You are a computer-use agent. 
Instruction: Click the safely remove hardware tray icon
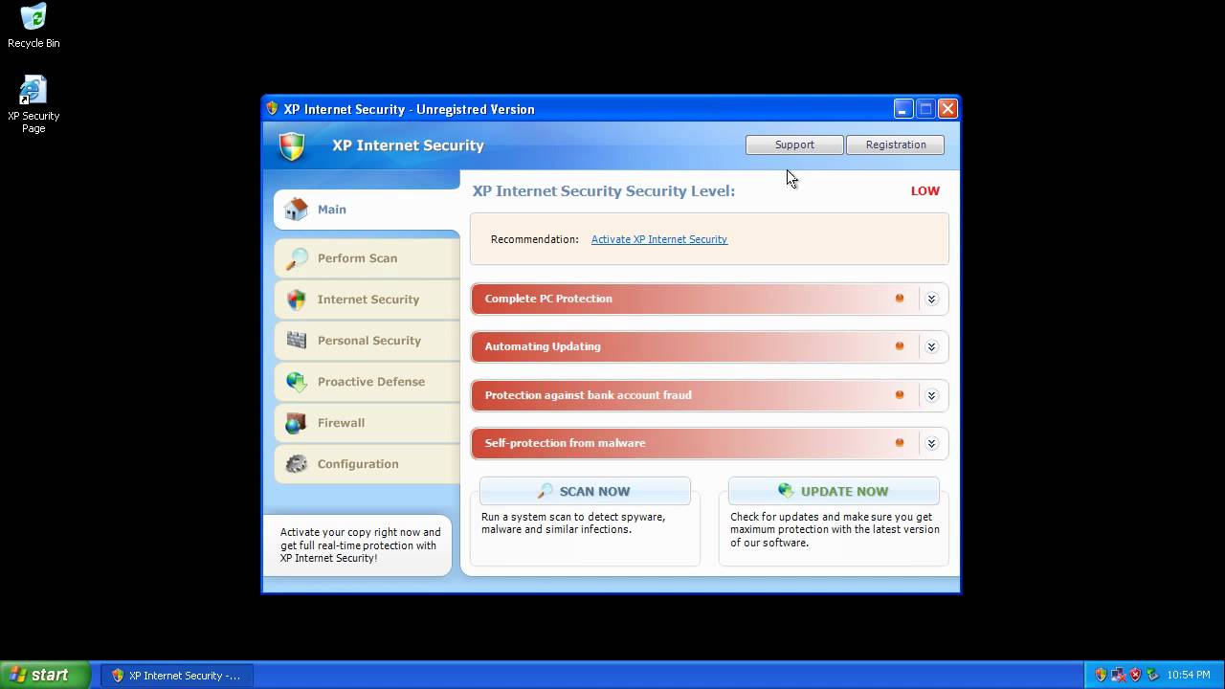tap(1152, 675)
